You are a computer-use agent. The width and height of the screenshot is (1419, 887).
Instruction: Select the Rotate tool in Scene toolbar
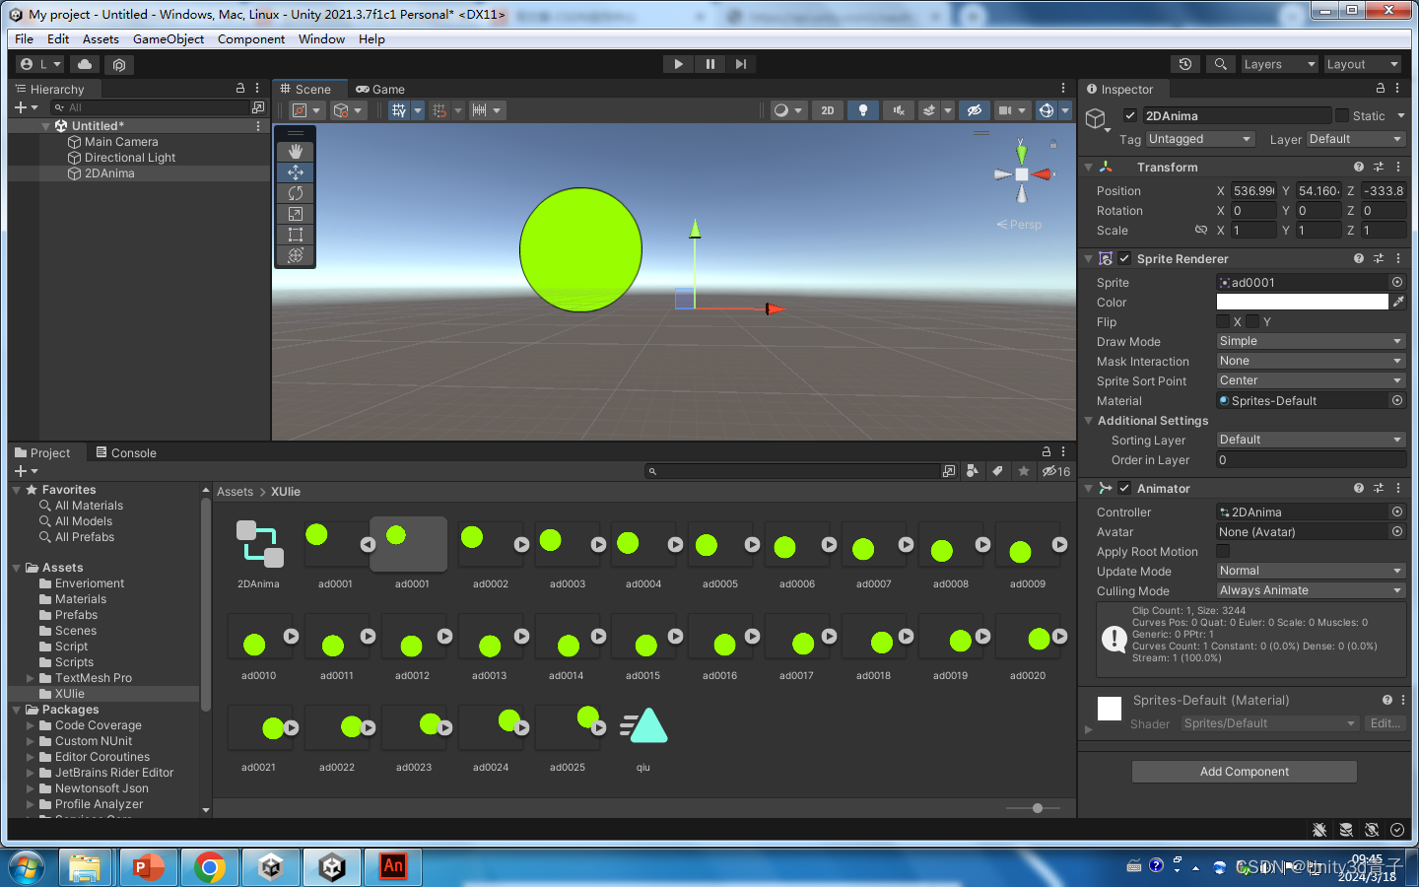pos(295,193)
